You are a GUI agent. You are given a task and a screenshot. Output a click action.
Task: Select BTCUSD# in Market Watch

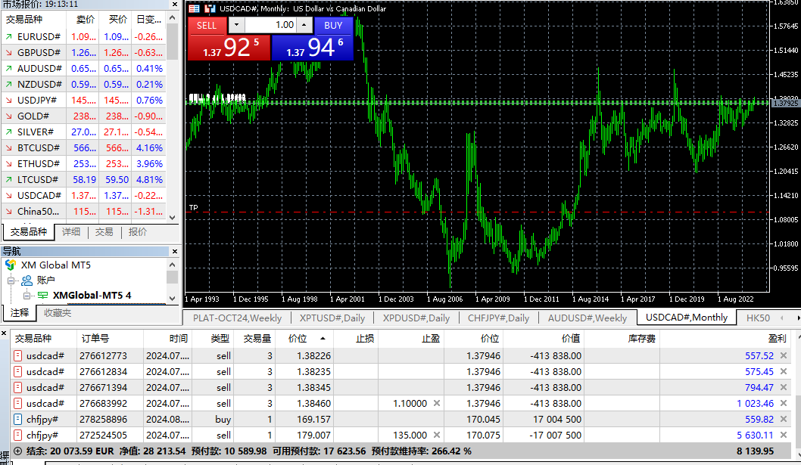click(x=84, y=147)
